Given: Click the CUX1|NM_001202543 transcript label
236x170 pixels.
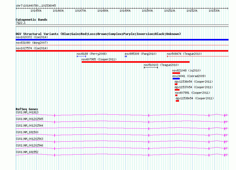Looking at the screenshot, I should pos(29,139).
